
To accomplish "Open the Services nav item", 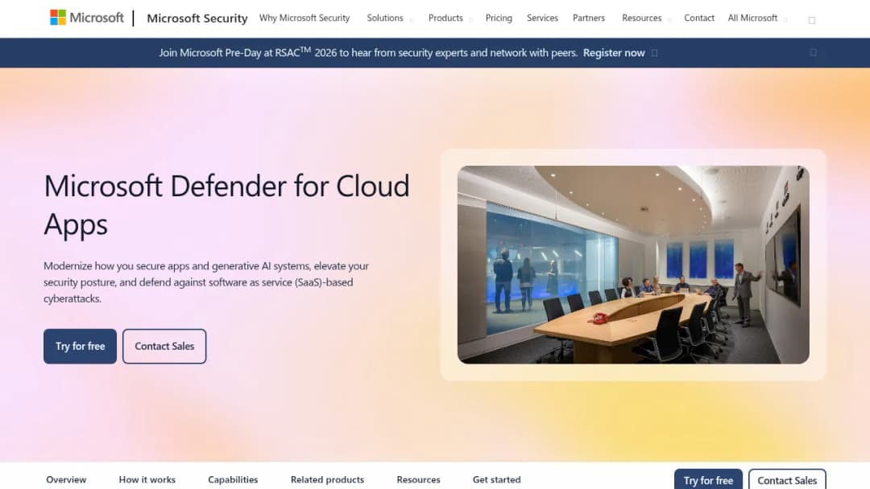I will (x=542, y=18).
